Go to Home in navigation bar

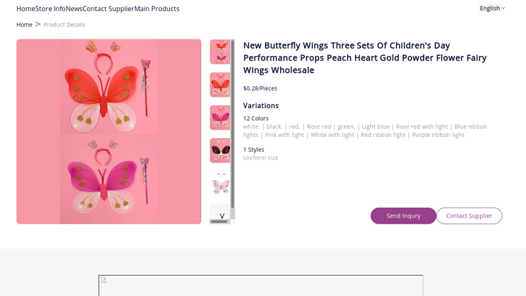[26, 9]
